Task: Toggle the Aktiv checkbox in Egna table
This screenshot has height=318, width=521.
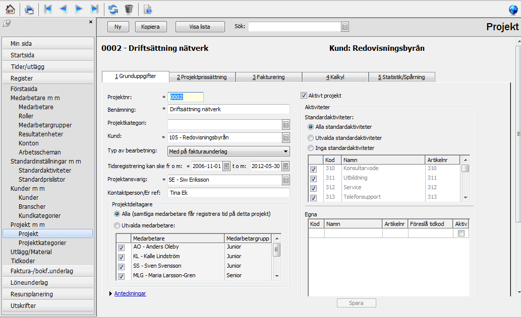Action: 461,233
